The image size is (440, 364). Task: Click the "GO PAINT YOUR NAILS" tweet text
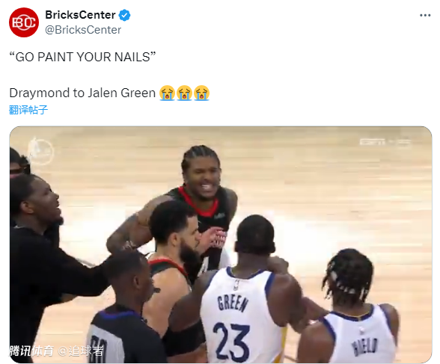pyautogui.click(x=82, y=57)
